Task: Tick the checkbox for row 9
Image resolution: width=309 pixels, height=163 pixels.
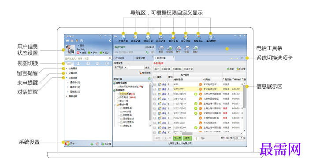Action: click(155, 123)
